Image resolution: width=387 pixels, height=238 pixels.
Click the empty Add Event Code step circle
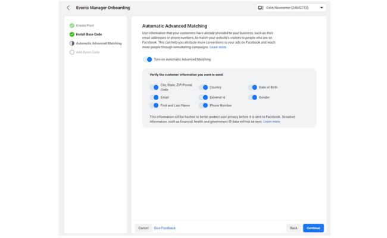click(x=72, y=52)
